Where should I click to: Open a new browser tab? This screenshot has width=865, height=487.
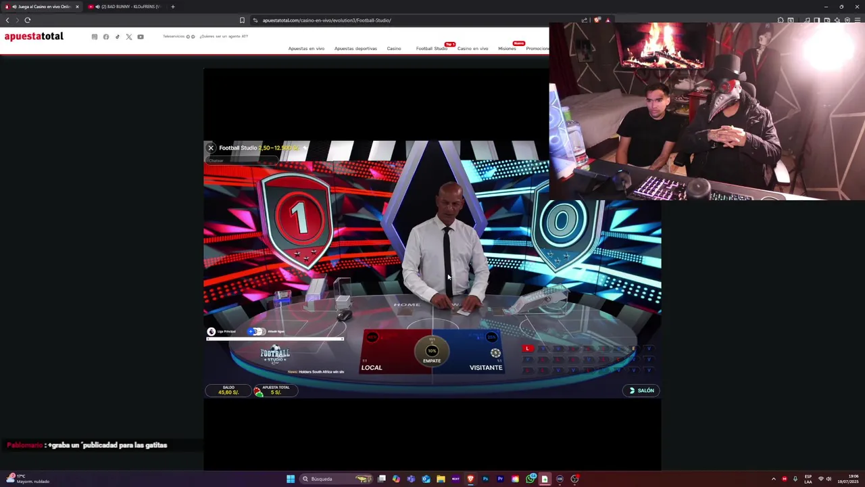click(172, 7)
